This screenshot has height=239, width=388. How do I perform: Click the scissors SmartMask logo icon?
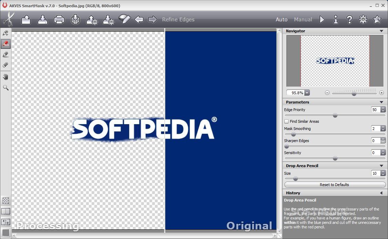coord(9,19)
